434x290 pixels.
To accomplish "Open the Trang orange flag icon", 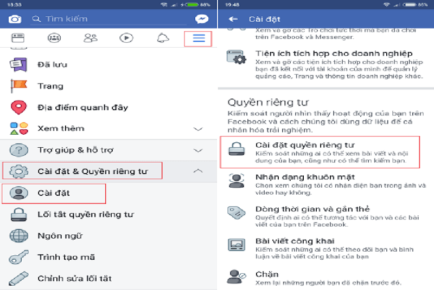I will [18, 86].
